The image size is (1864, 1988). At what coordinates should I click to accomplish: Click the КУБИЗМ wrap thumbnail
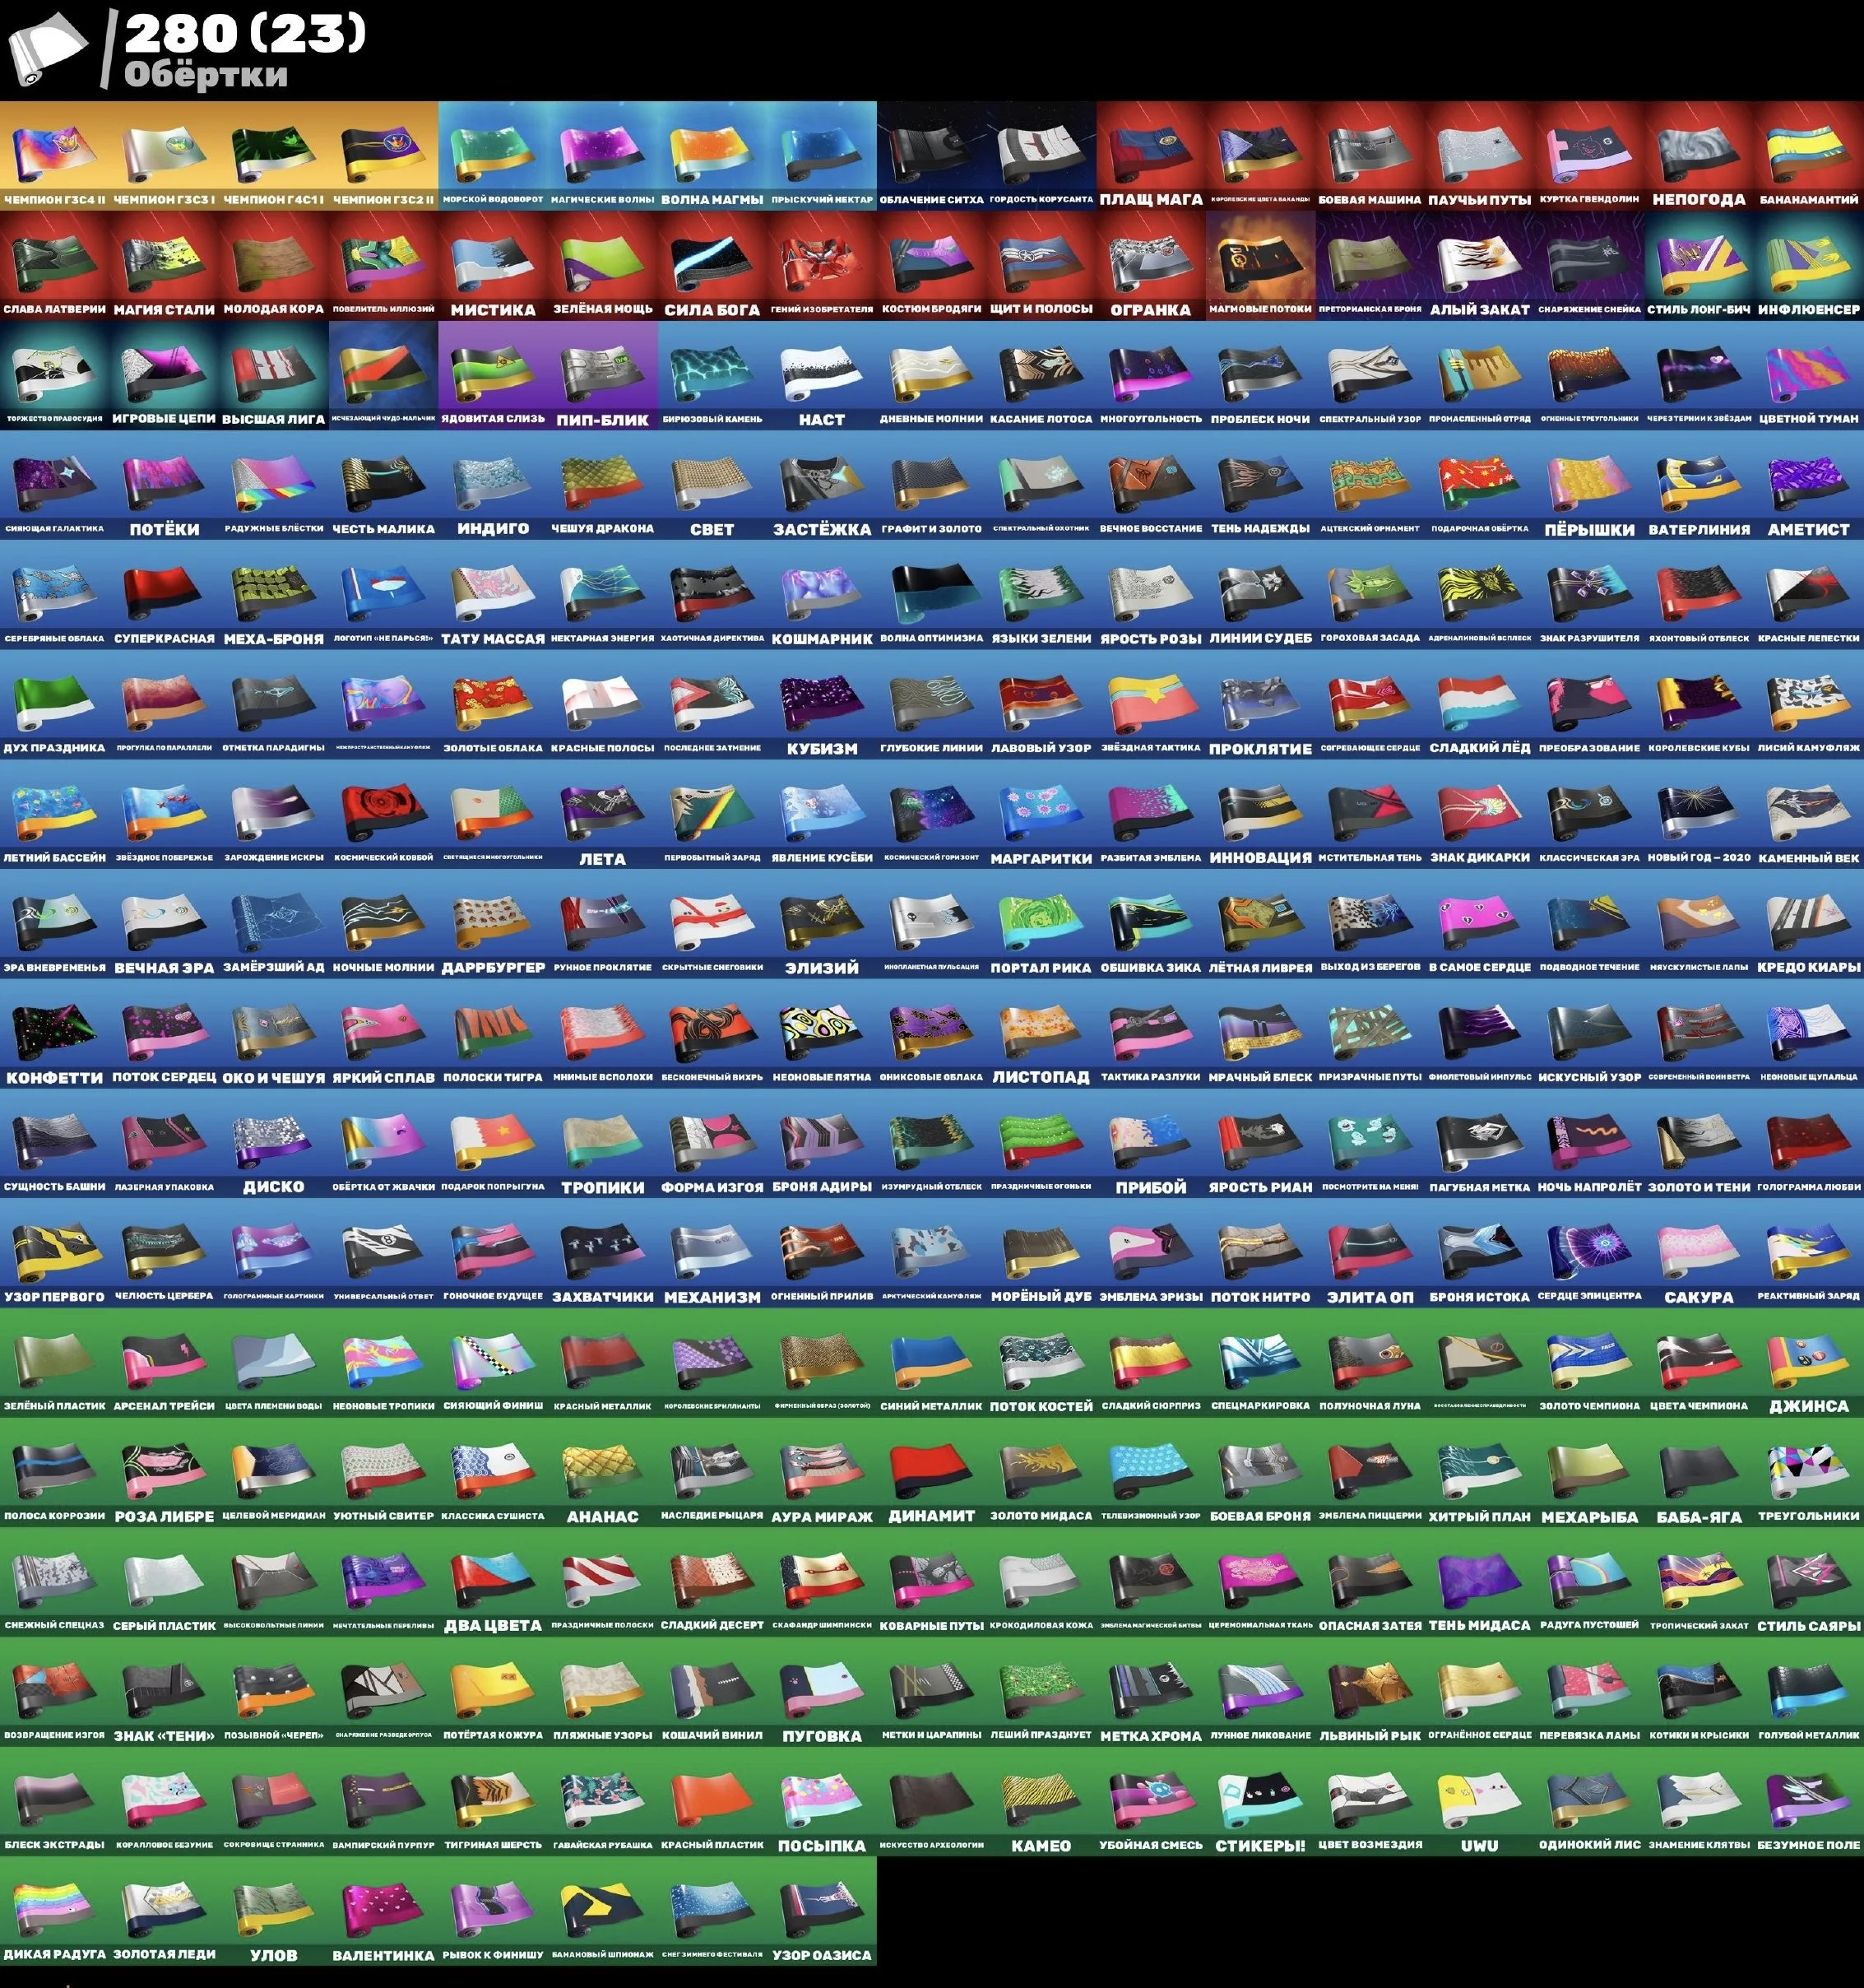pyautogui.click(x=822, y=701)
